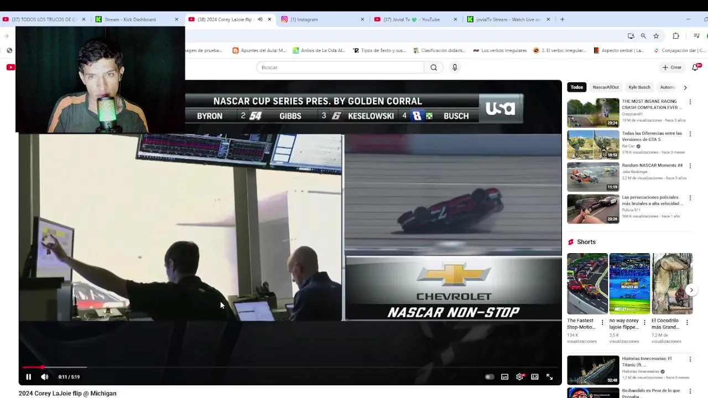Open options for El Cocodrilo short
Image resolution: width=708 pixels, height=398 pixels.
687,323
